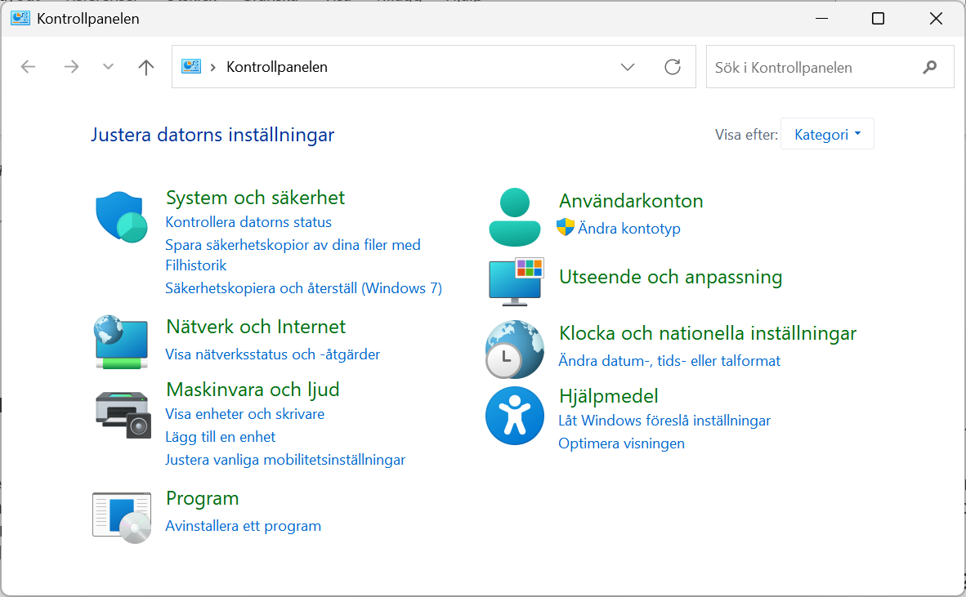Image resolution: width=966 pixels, height=597 pixels.
Task: Open the Avinstallera ett program link
Action: [243, 525]
